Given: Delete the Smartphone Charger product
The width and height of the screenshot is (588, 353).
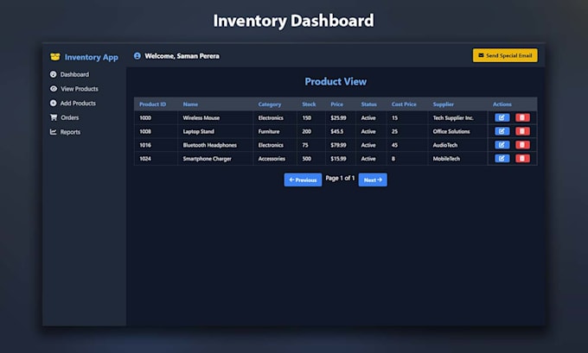Looking at the screenshot, I should 522,158.
